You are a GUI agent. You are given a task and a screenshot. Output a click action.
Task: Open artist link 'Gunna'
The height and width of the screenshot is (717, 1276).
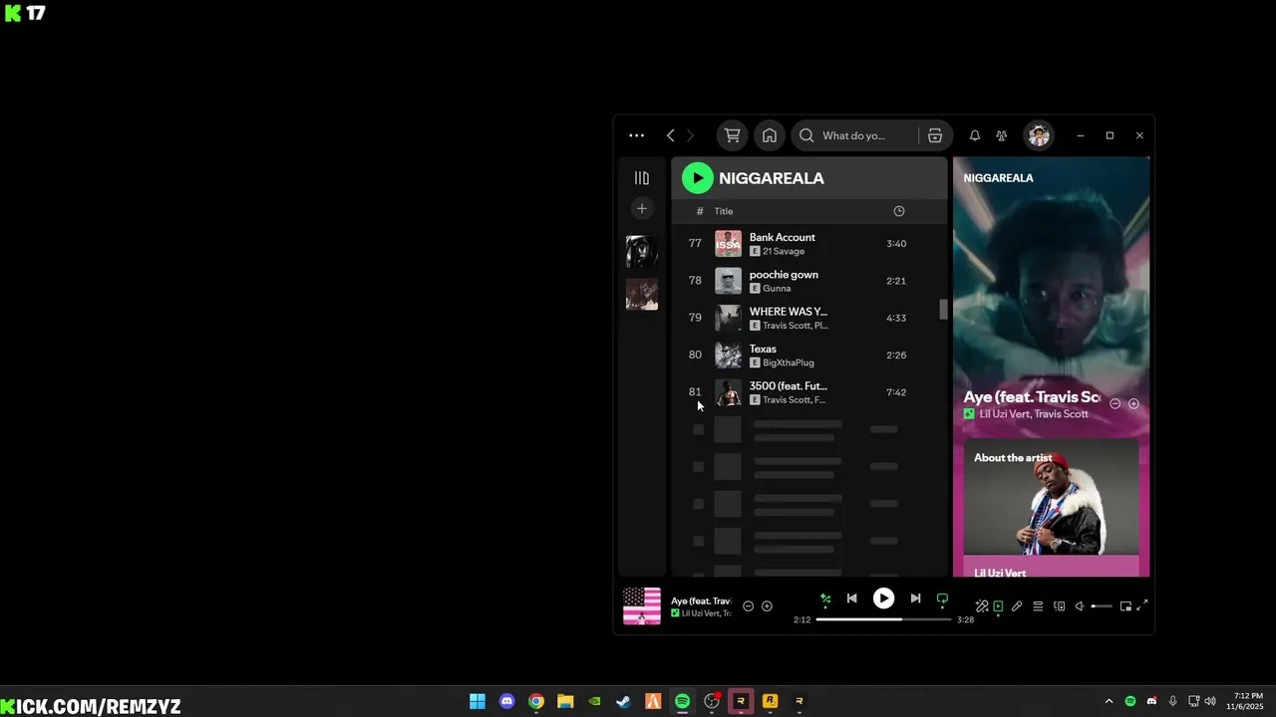(x=777, y=288)
